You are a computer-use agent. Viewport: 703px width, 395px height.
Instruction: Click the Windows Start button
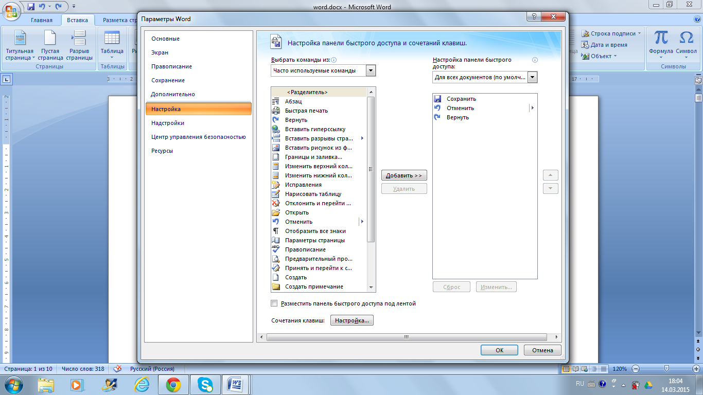[x=14, y=385]
